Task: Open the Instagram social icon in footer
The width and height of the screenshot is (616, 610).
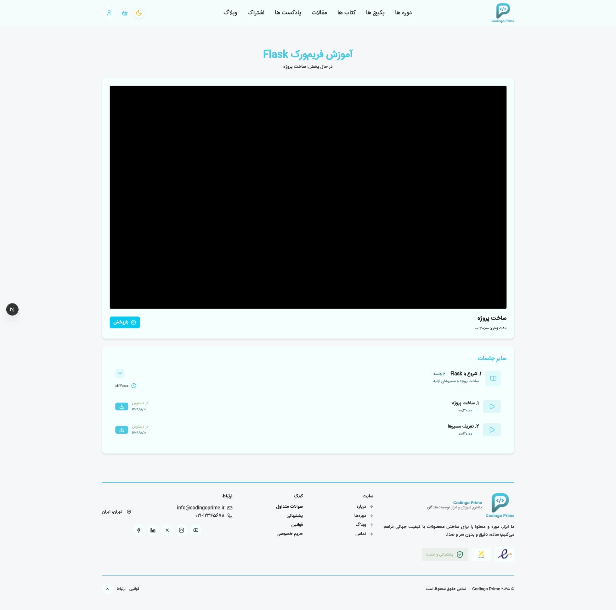Action: click(181, 530)
